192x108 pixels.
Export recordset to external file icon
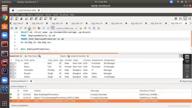click(x=69, y=56)
